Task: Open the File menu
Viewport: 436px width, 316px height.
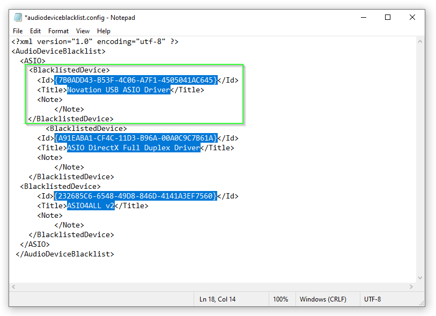Action: pos(18,31)
